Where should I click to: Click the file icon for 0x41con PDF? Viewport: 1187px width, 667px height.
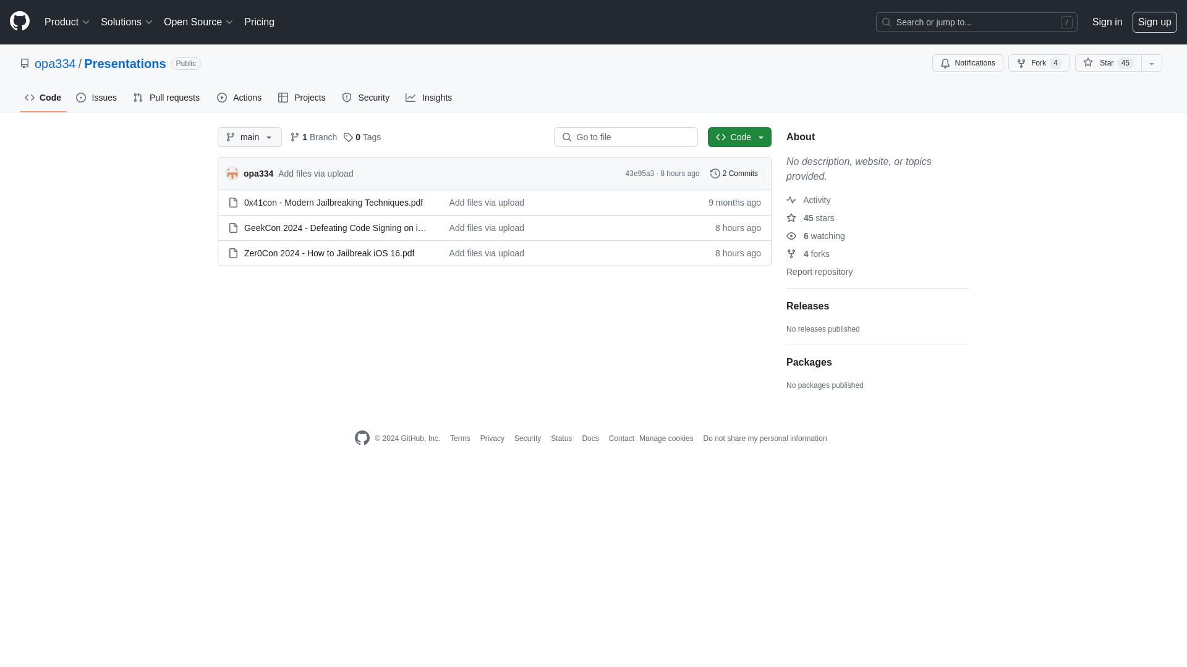[x=233, y=203]
